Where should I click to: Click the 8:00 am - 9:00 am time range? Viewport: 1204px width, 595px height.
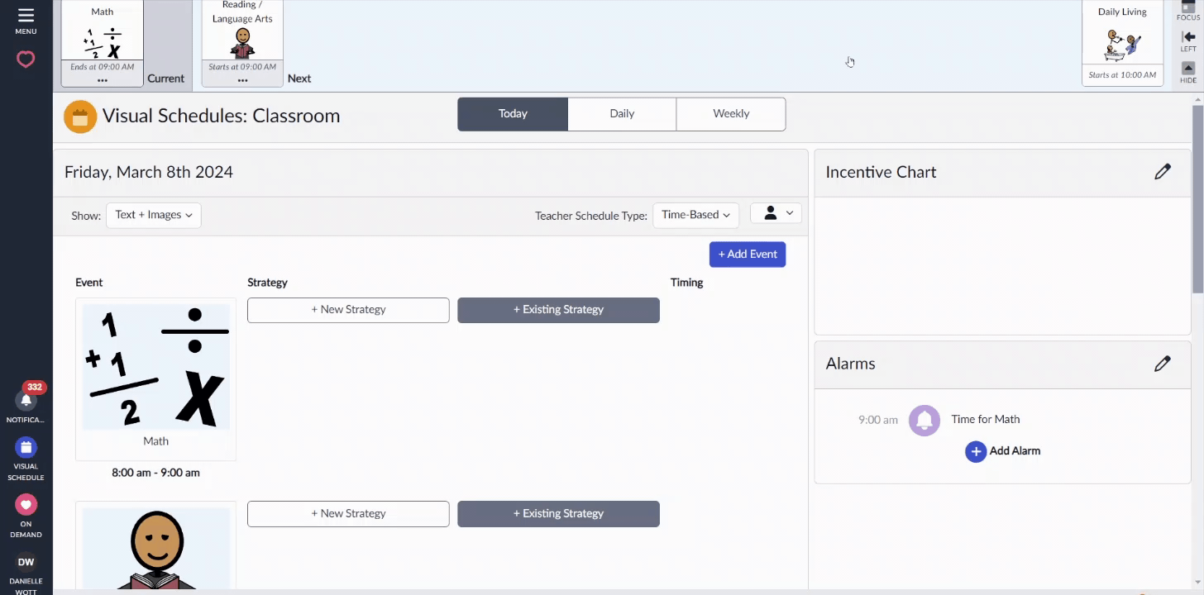156,474
